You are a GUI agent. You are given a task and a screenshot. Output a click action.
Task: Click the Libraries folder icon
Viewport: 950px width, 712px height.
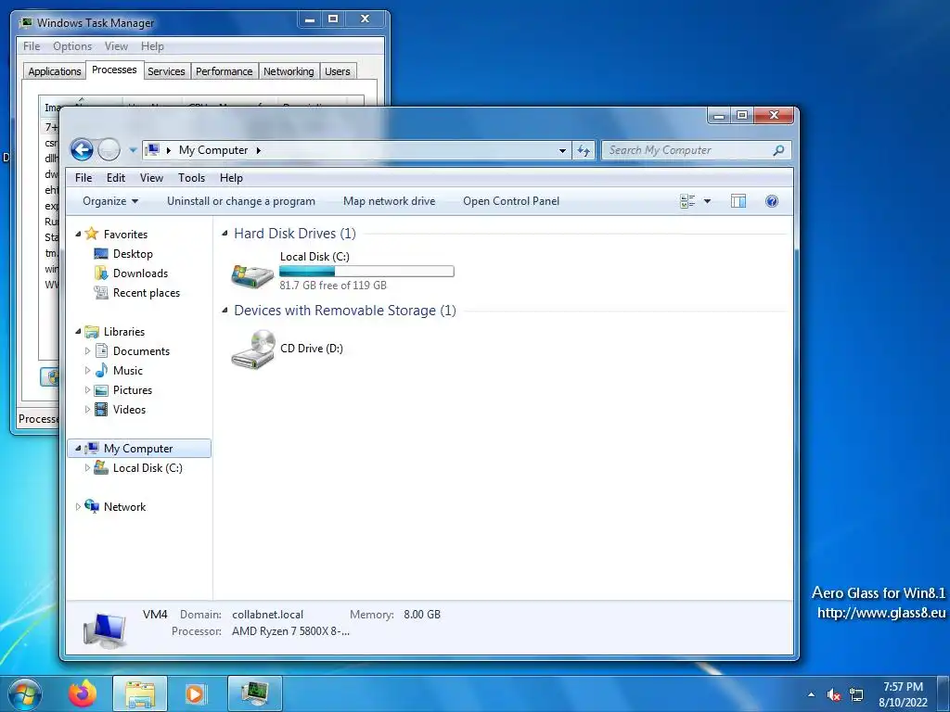click(92, 331)
